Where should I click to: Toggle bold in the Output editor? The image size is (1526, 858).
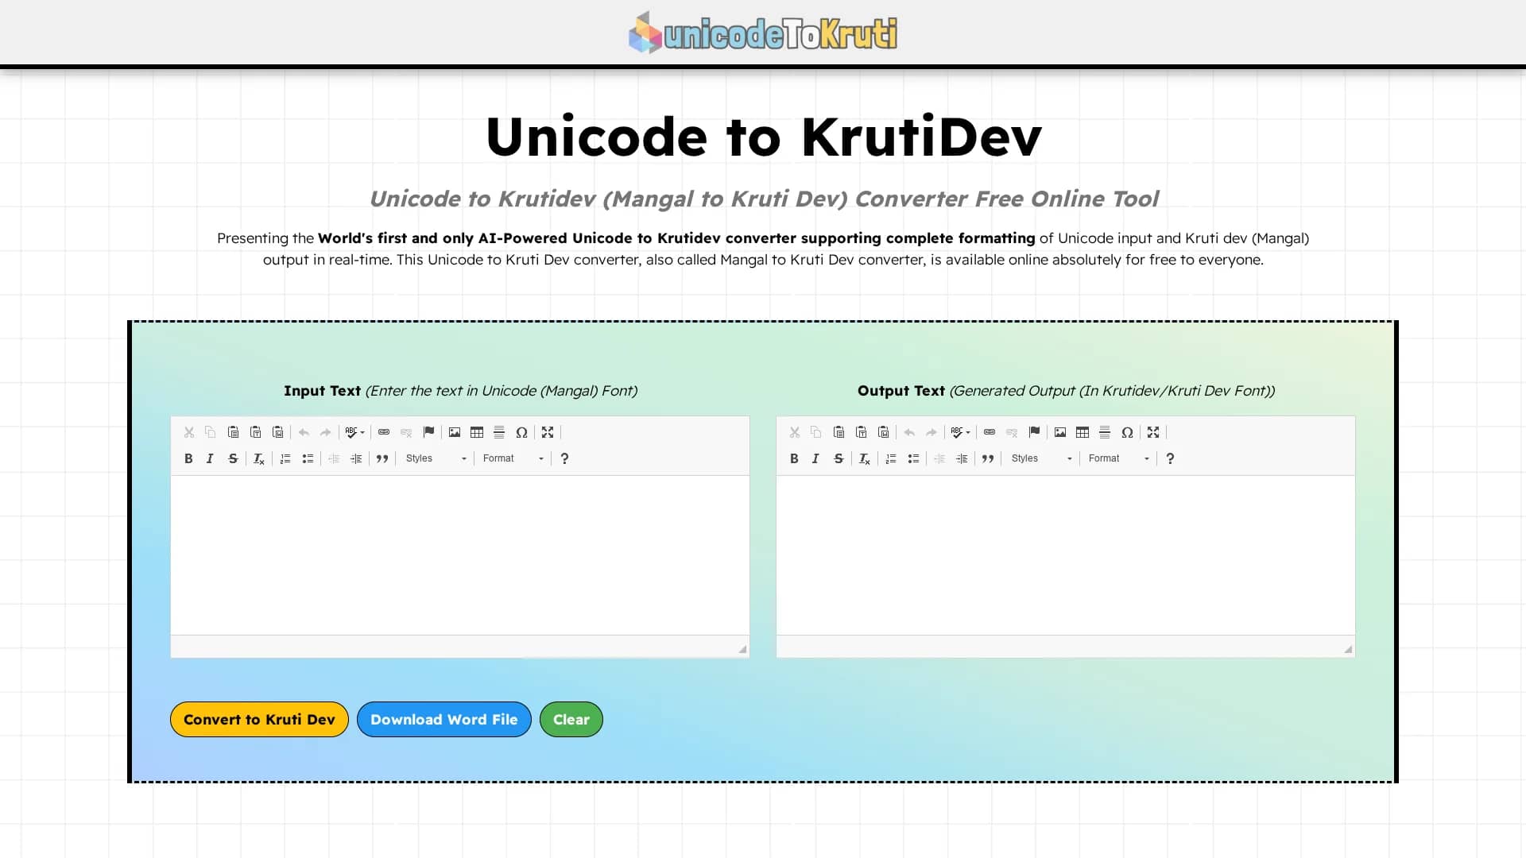click(x=794, y=458)
